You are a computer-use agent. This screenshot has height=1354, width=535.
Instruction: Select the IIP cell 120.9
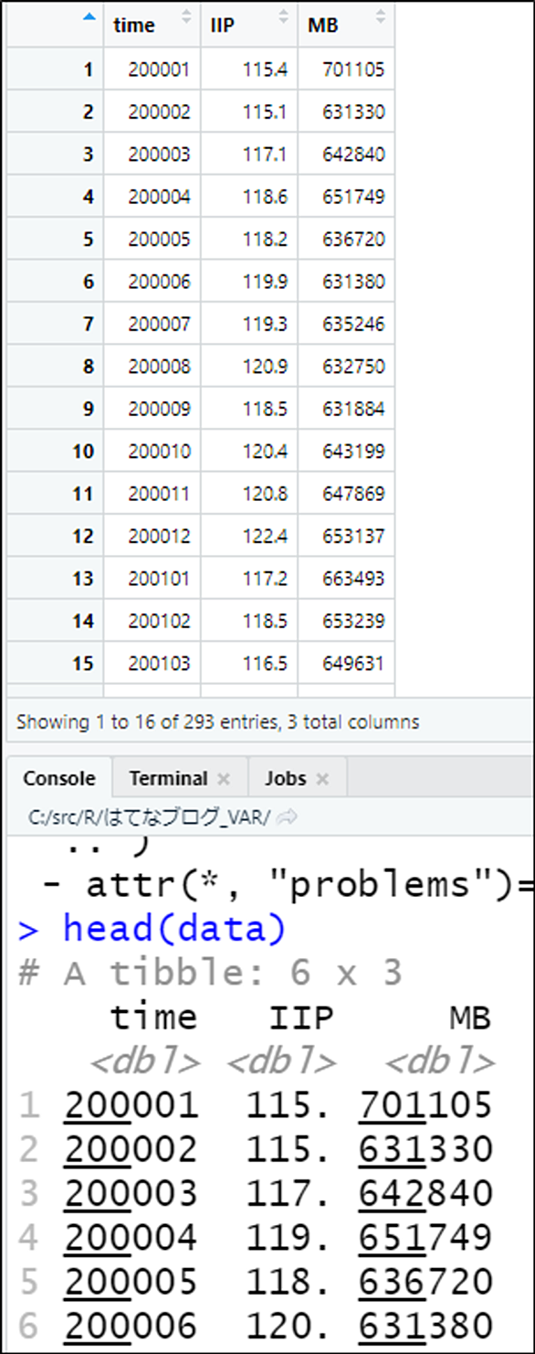266,366
